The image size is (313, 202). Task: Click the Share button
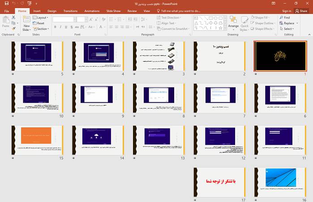point(301,11)
